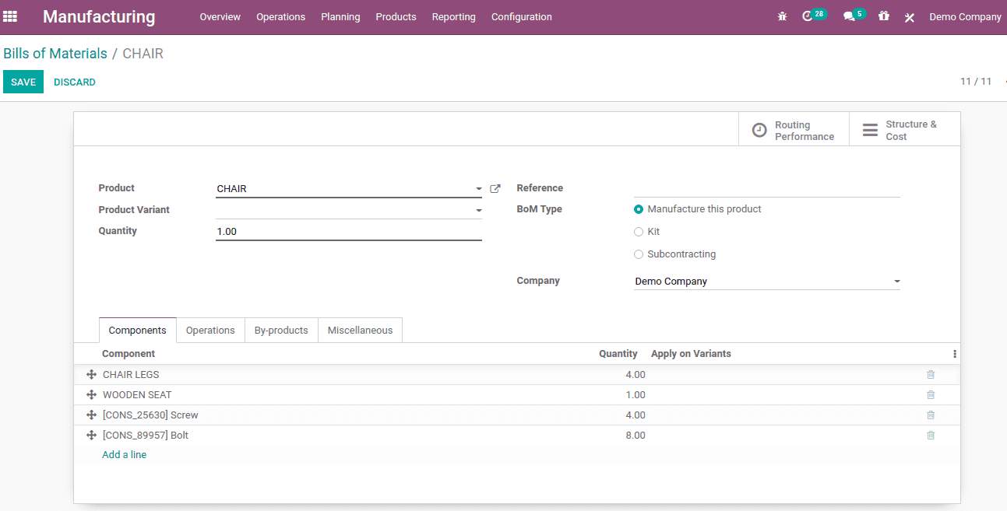Sort by Component column header
The width and height of the screenshot is (1007, 511).
pyautogui.click(x=129, y=354)
